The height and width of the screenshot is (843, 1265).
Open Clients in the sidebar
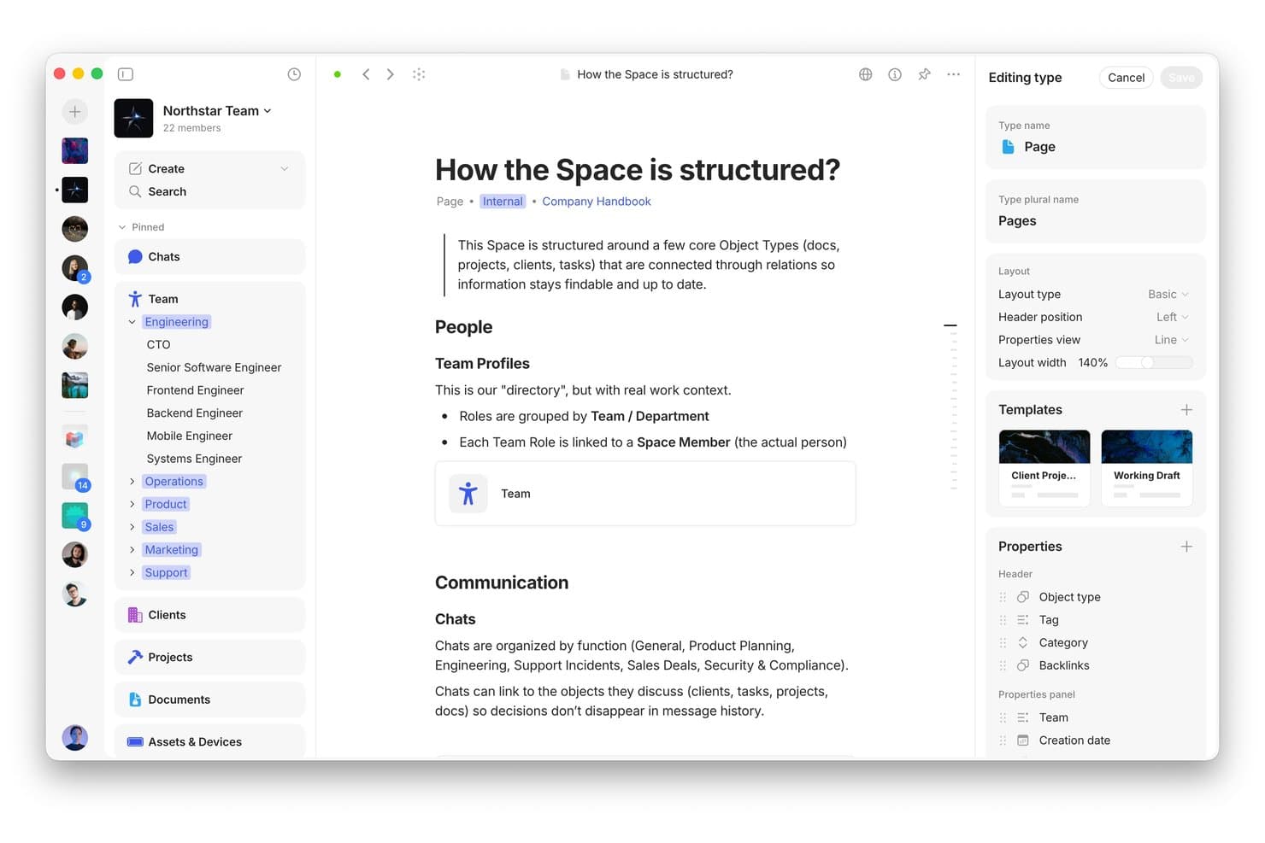(x=210, y=615)
